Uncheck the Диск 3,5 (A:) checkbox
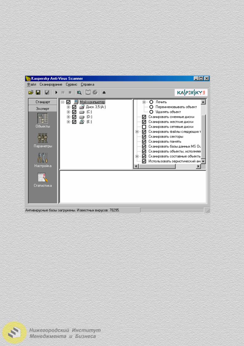 (74, 107)
